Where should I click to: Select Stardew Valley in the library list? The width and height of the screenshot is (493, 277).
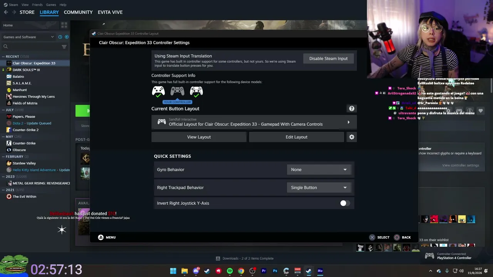(x=24, y=163)
